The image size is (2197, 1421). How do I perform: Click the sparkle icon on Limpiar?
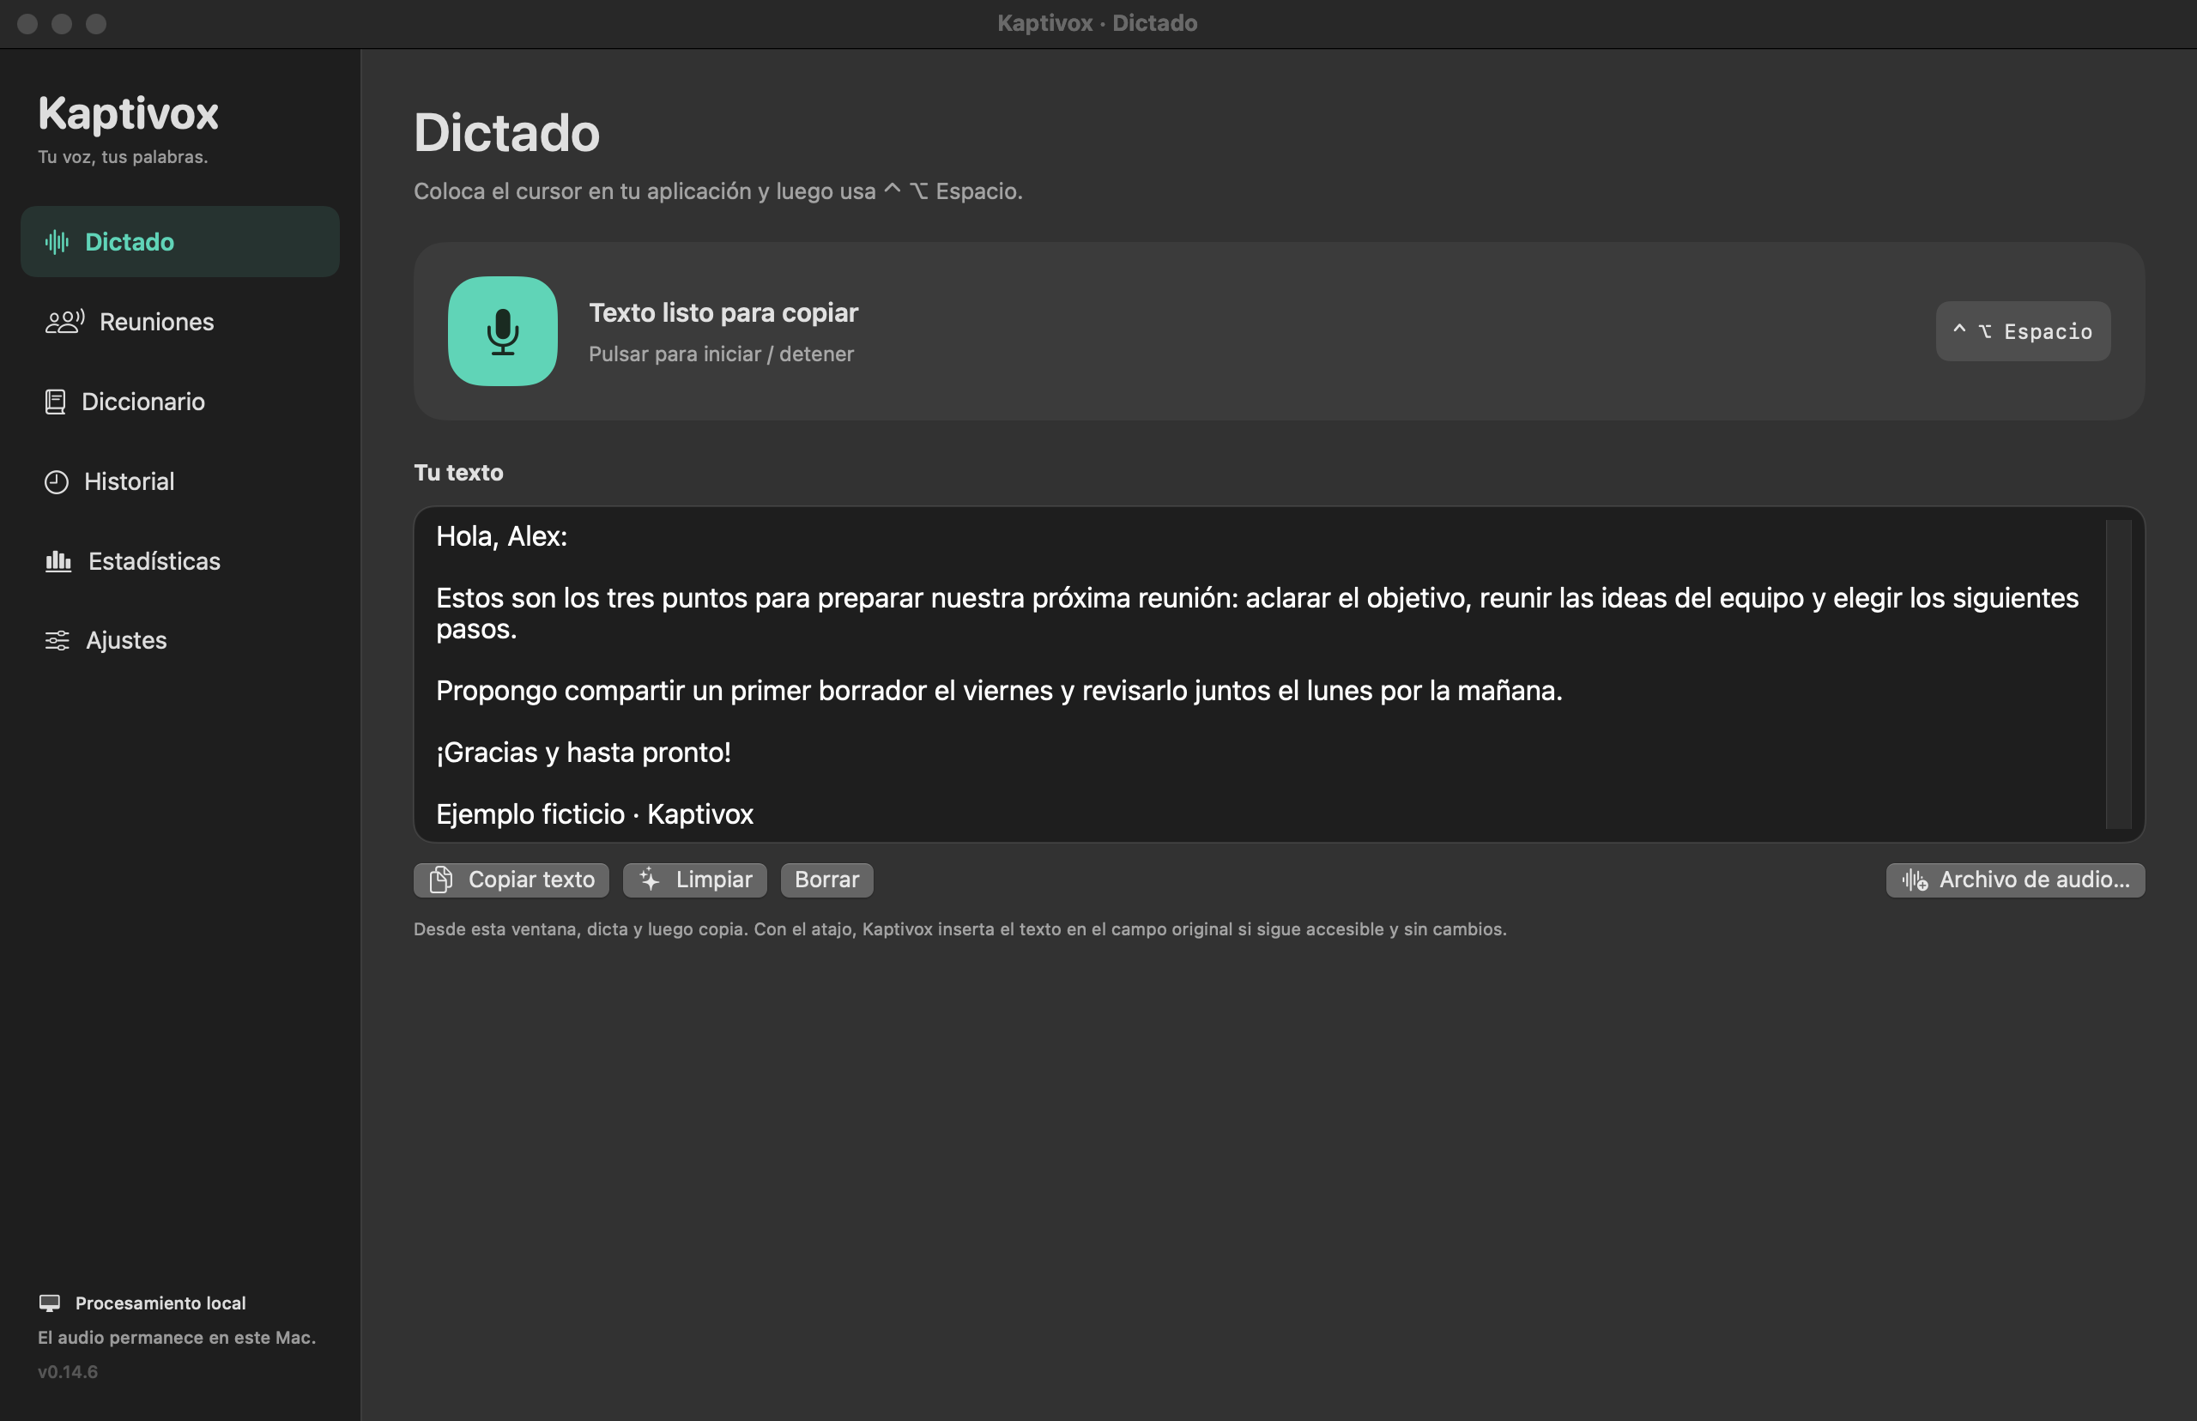650,880
